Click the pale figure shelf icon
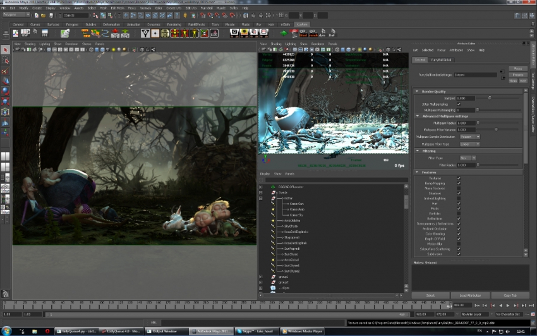Screen dimensions: 537x336 coord(165,34)
